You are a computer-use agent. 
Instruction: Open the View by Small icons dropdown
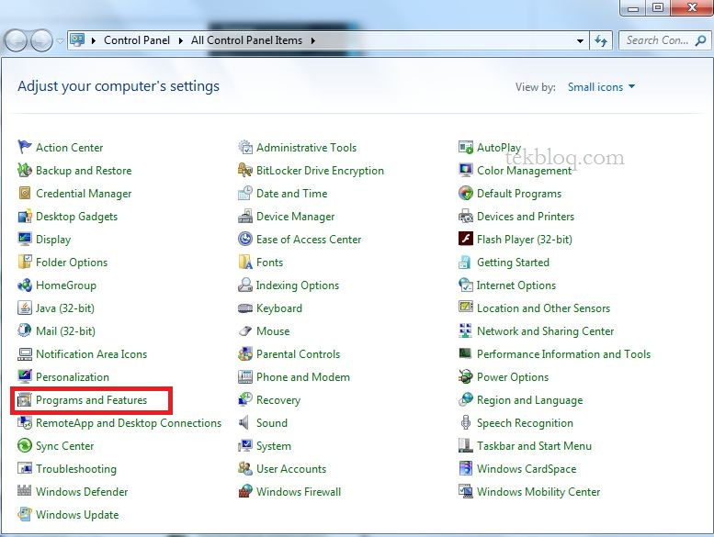click(x=601, y=87)
